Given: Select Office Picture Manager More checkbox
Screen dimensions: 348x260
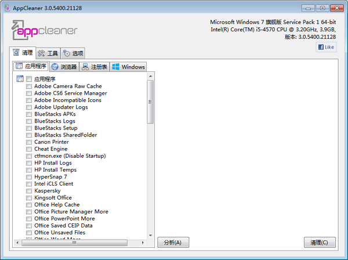Looking at the screenshot, I should (29, 212).
